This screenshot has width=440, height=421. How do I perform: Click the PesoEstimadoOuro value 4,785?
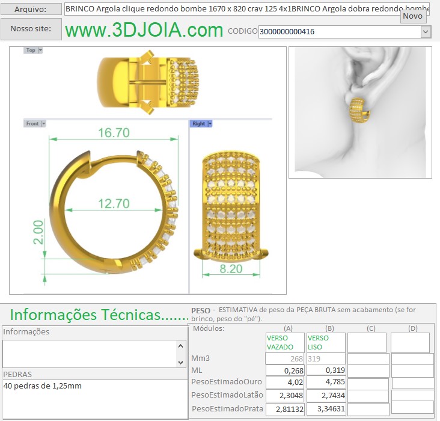[x=325, y=384]
